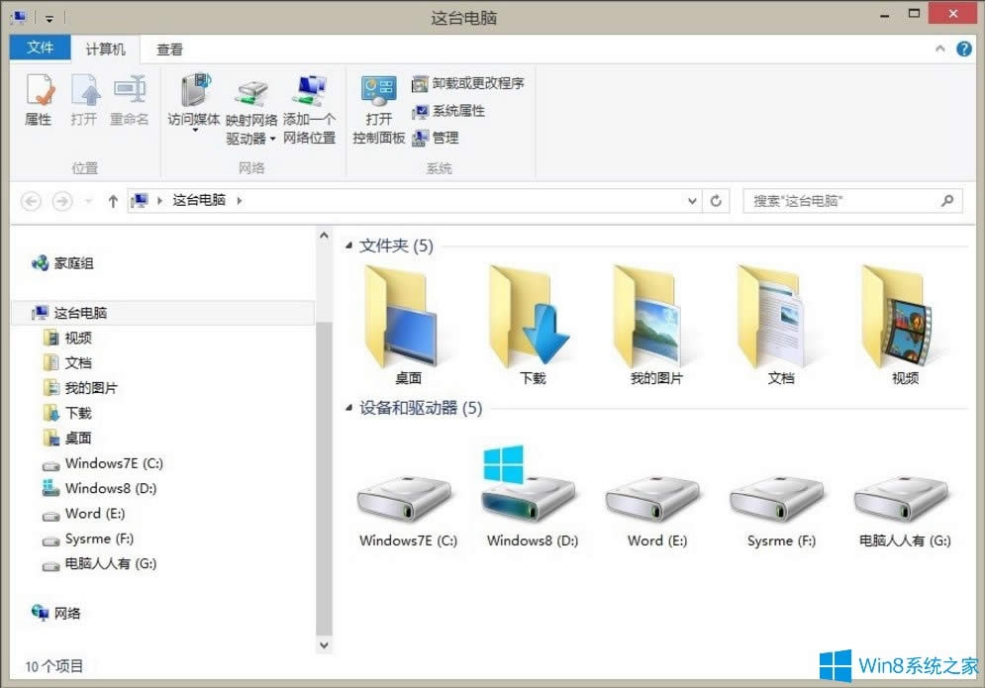Click the up-one-level navigation arrow

pos(113,200)
